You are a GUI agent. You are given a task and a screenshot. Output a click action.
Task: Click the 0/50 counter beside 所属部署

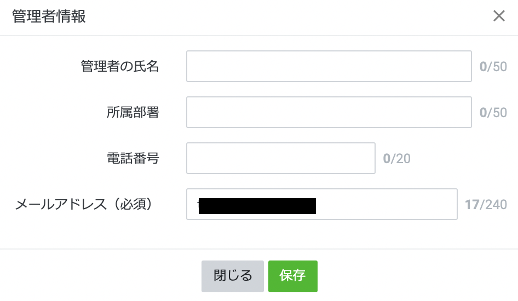tap(493, 113)
